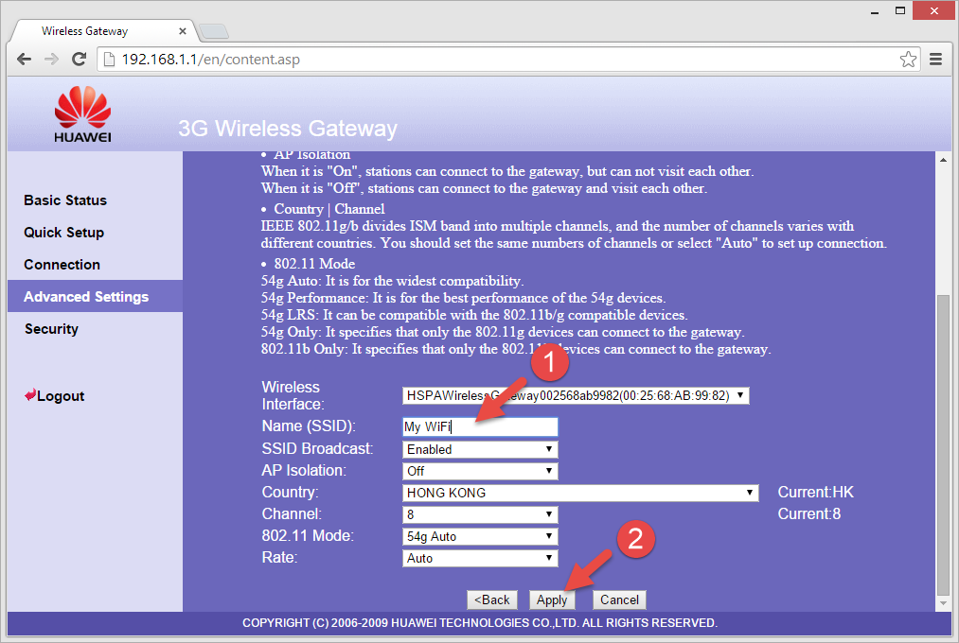Click the Channel: form label

pos(292,514)
